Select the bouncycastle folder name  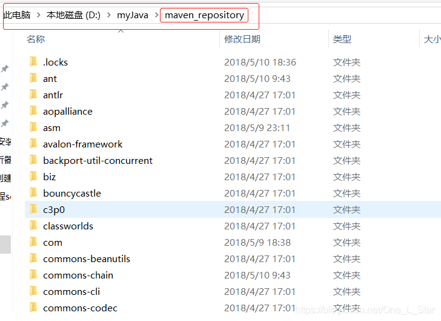pos(72,194)
